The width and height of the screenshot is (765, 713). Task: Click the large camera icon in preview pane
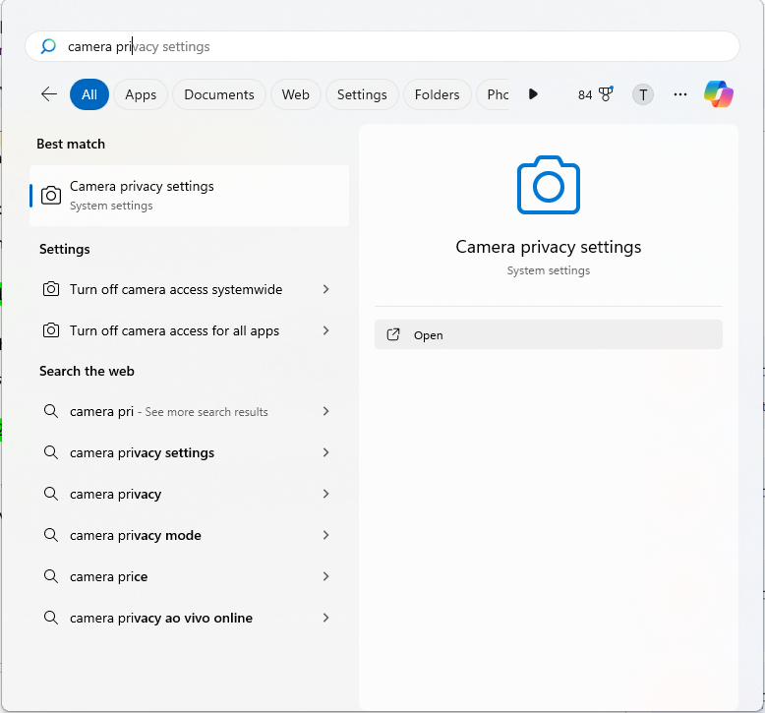[548, 185]
